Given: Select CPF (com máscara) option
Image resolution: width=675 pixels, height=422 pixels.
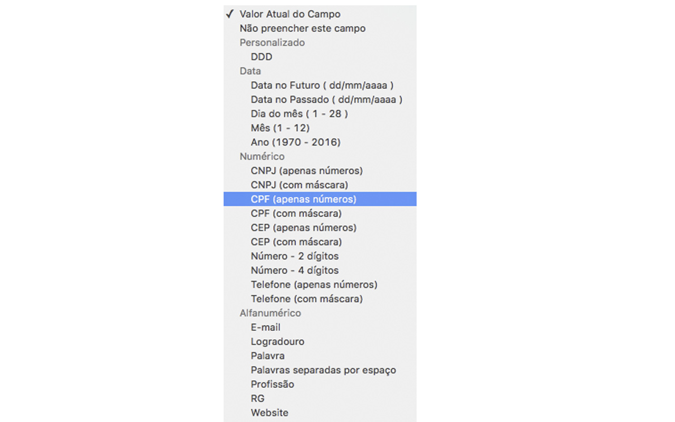Looking at the screenshot, I should [296, 214].
